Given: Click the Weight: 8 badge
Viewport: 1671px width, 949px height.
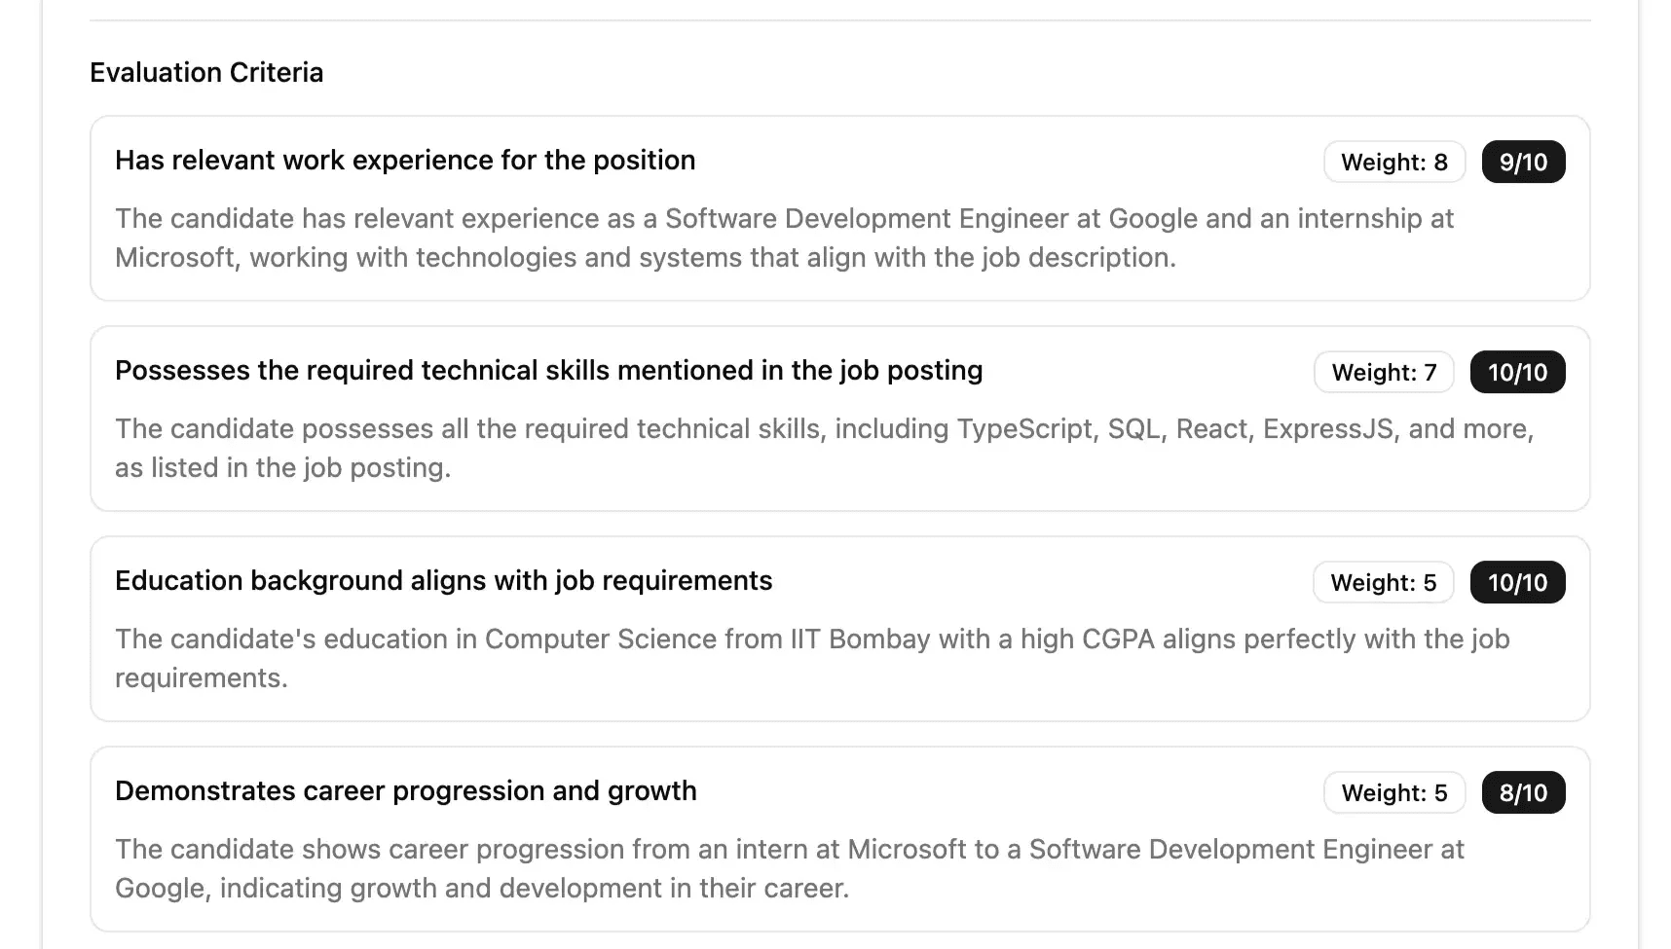Looking at the screenshot, I should pyautogui.click(x=1393, y=163).
